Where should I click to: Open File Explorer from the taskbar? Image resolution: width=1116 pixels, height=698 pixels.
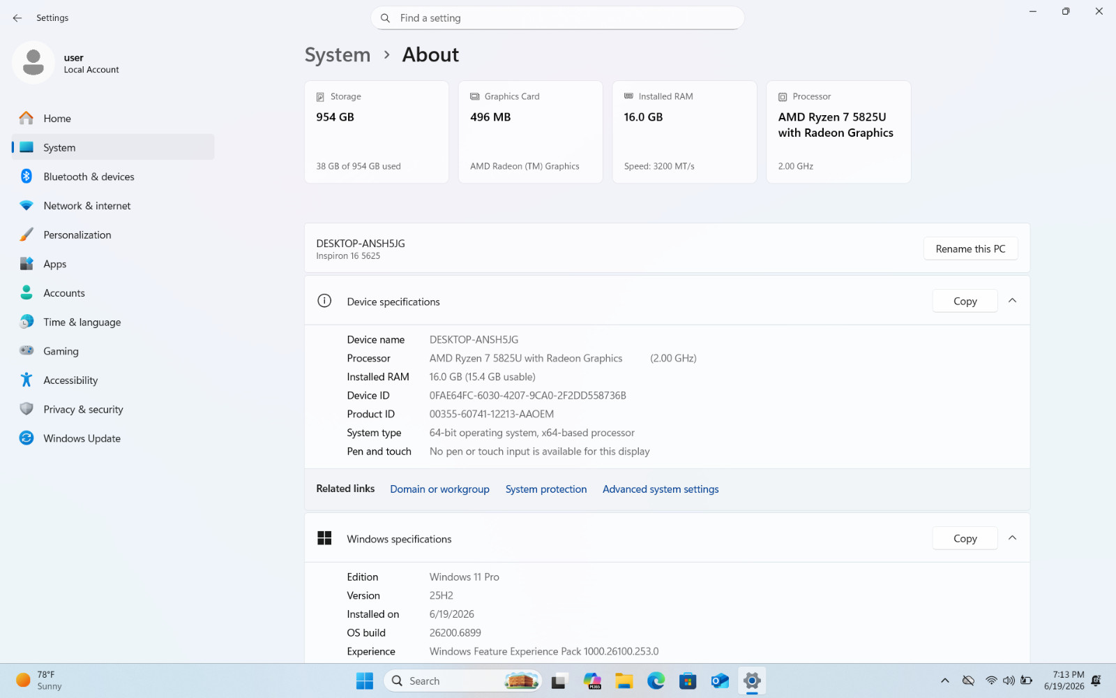[x=624, y=681]
